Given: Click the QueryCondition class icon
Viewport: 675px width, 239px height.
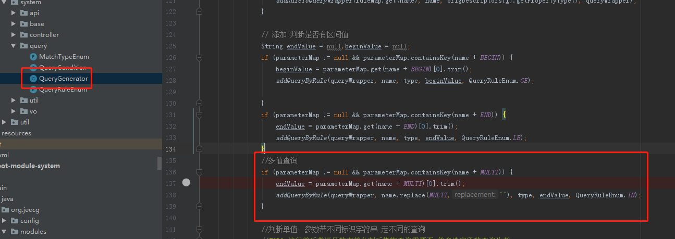Looking at the screenshot, I should (x=33, y=68).
